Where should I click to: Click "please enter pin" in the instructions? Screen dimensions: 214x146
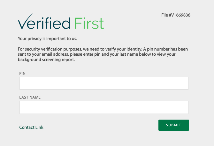tap(85, 54)
